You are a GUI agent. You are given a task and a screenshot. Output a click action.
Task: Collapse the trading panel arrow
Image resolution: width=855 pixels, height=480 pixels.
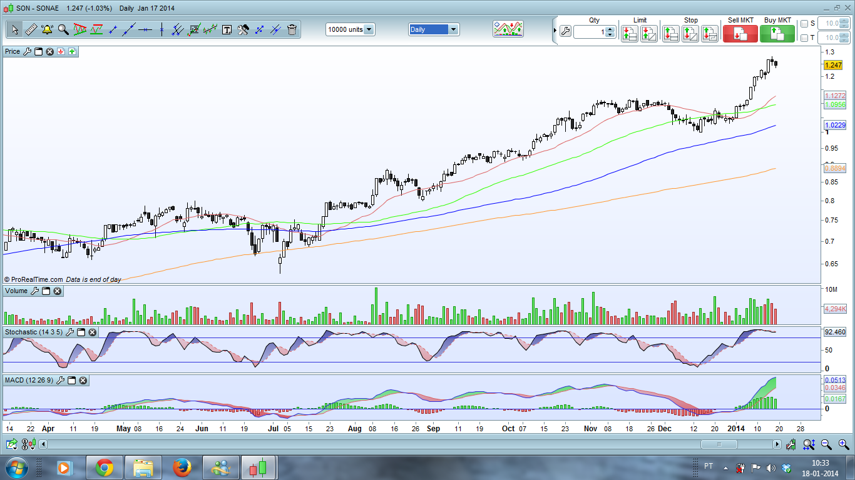pyautogui.click(x=555, y=29)
